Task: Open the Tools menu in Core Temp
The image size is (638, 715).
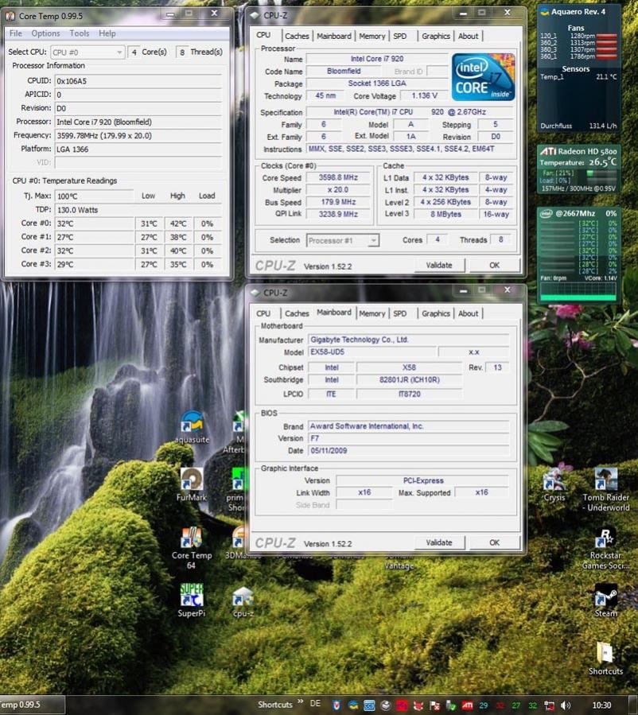Action: 80,33
